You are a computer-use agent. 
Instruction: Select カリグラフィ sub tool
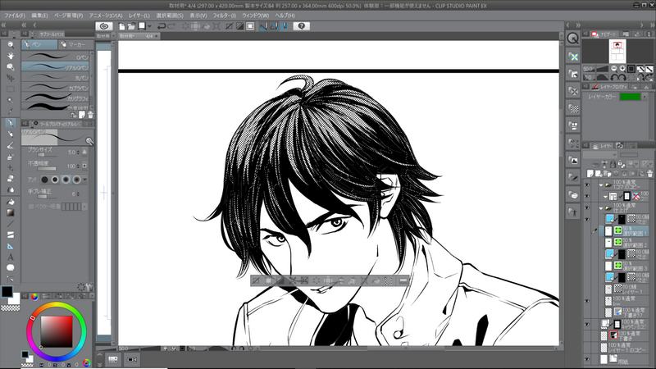pyautogui.click(x=55, y=98)
